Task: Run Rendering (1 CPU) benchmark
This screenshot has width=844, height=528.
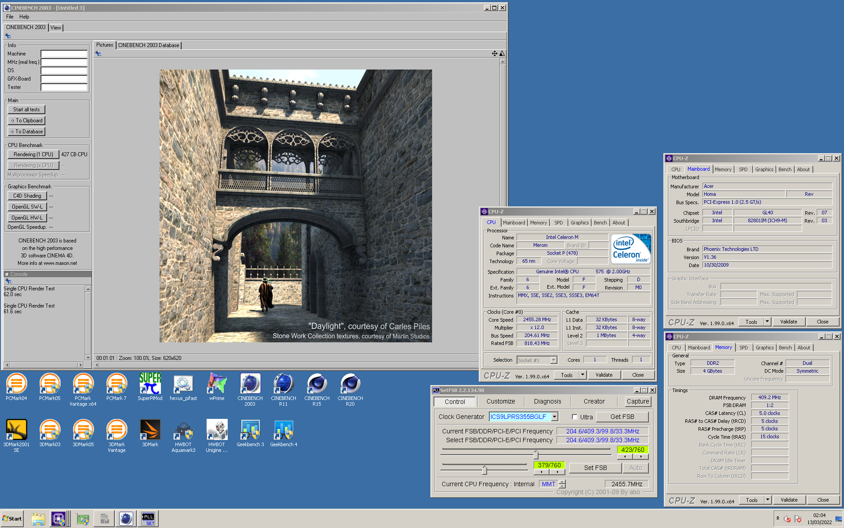Action: pos(33,154)
